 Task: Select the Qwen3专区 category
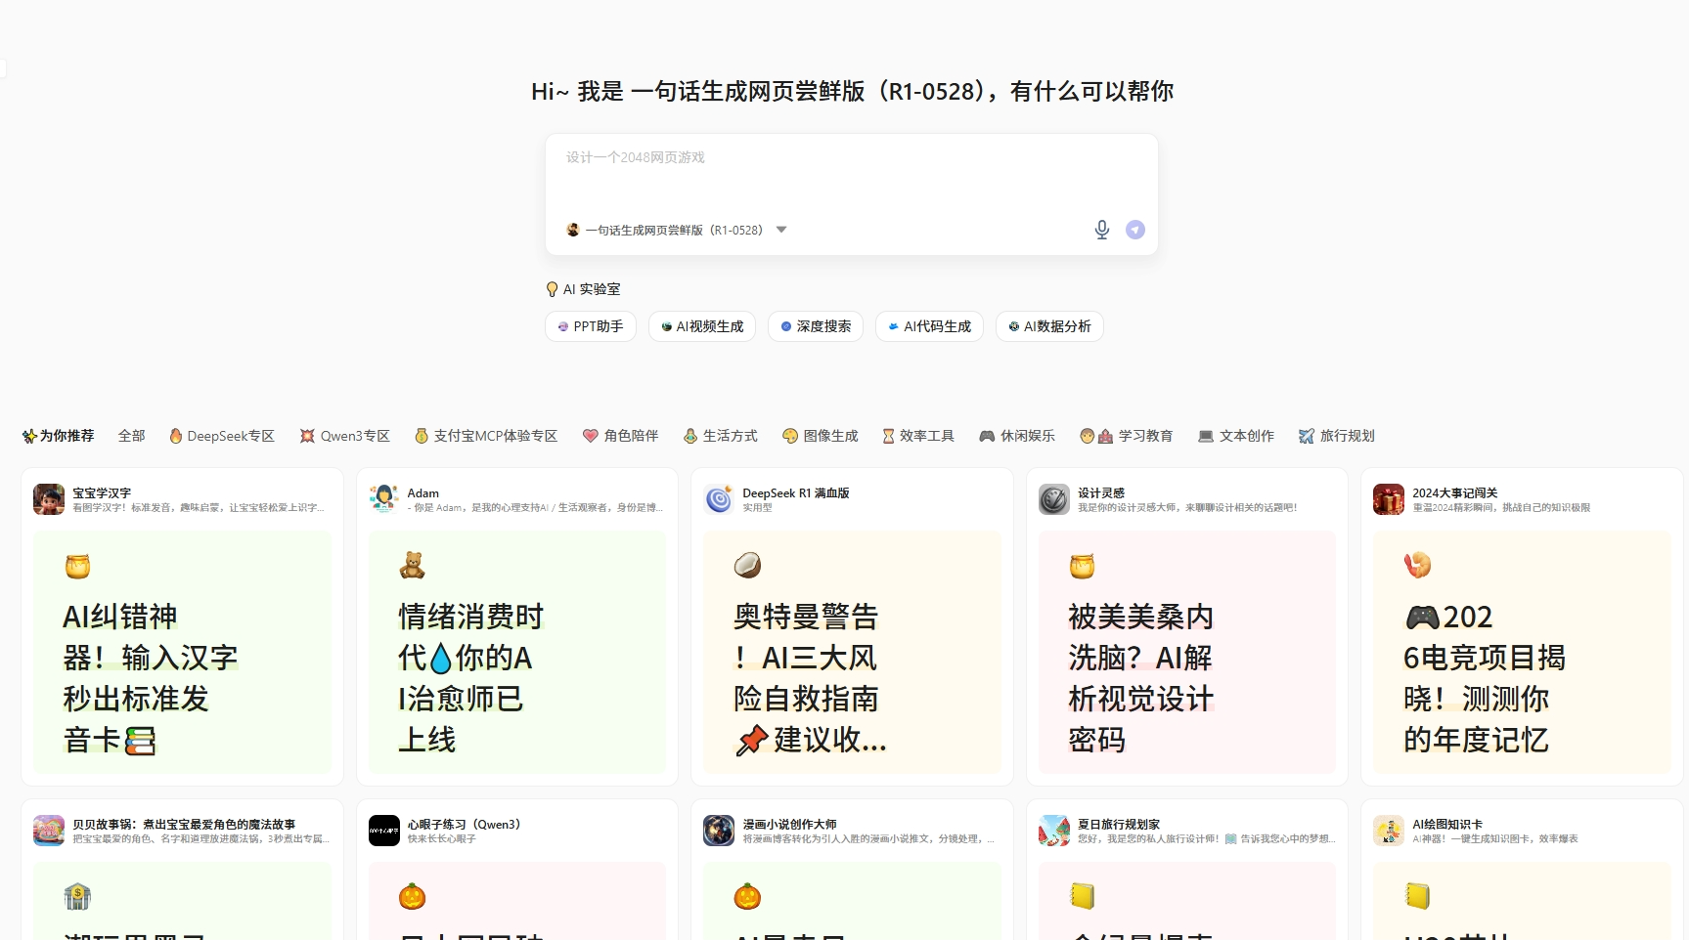coord(343,436)
